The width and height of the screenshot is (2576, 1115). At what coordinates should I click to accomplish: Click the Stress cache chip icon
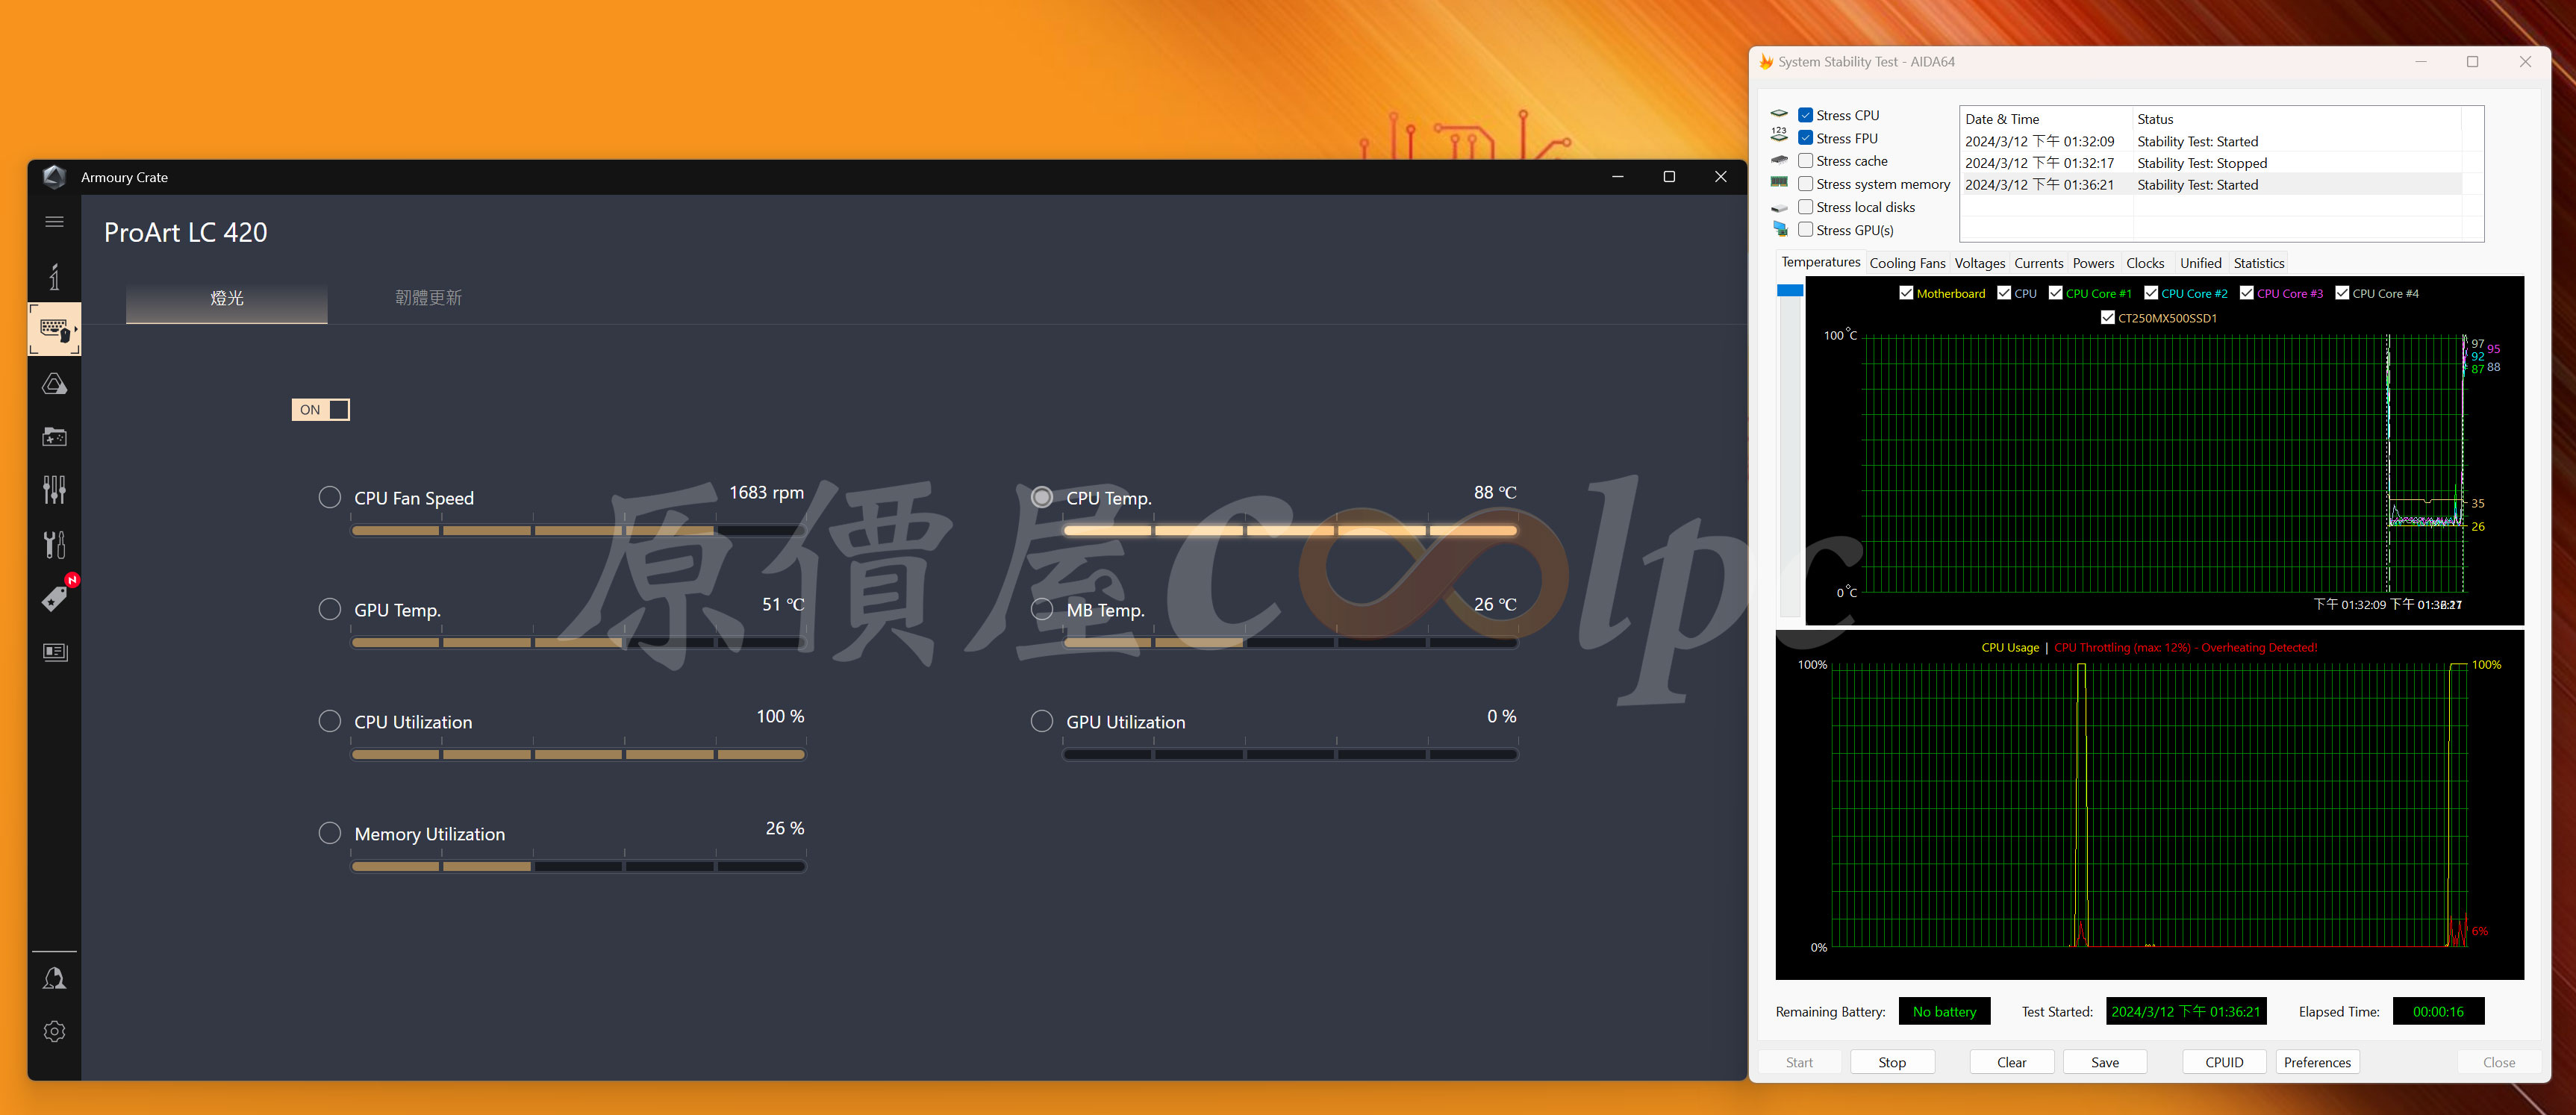tap(1779, 160)
